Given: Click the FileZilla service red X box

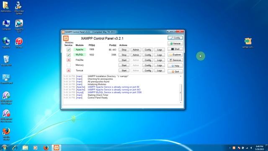Looking at the screenshot, I should [x=69, y=60].
